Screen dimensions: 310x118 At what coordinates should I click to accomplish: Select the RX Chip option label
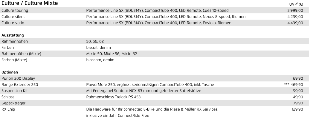point(8,109)
